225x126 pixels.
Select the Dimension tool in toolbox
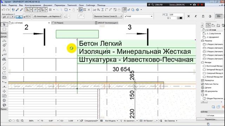(x=4, y=41)
